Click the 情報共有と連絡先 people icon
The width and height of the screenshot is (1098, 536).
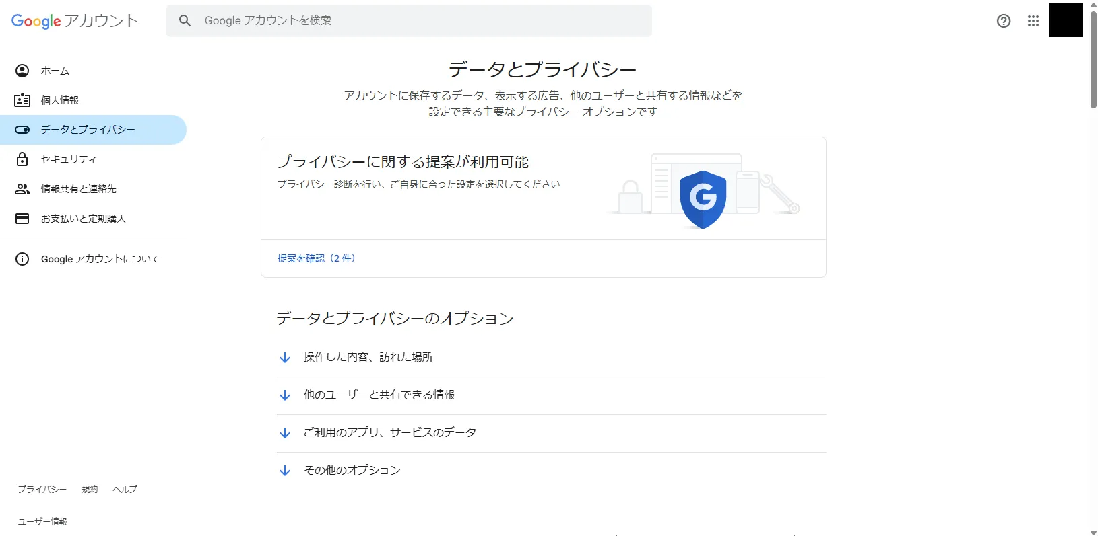(22, 189)
